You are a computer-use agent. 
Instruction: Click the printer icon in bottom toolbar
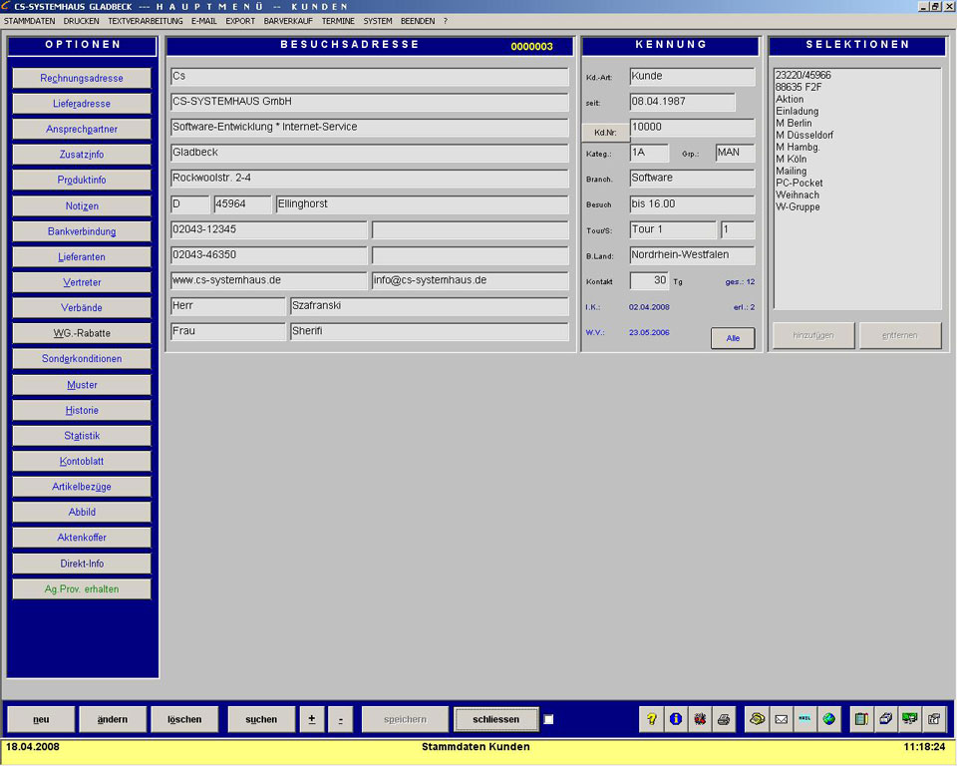tap(724, 719)
